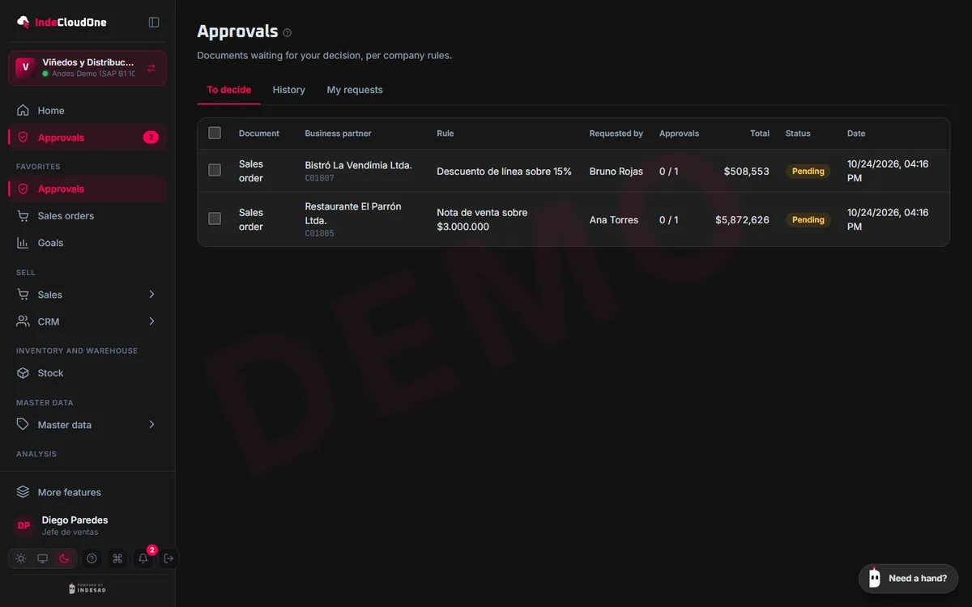Toggle the select-all checkbox in table header
The width and height of the screenshot is (972, 607).
215,133
